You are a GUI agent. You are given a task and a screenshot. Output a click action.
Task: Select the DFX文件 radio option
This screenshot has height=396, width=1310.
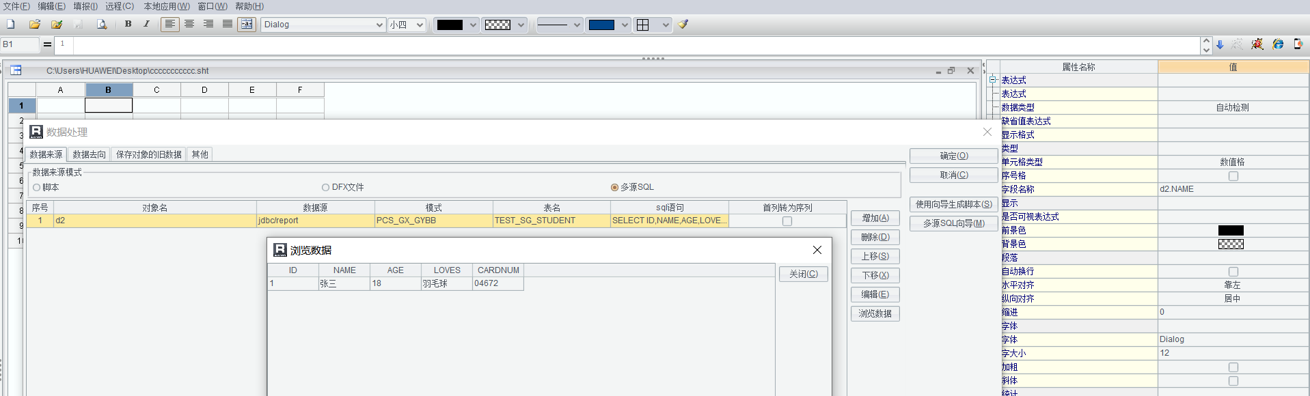(326, 188)
